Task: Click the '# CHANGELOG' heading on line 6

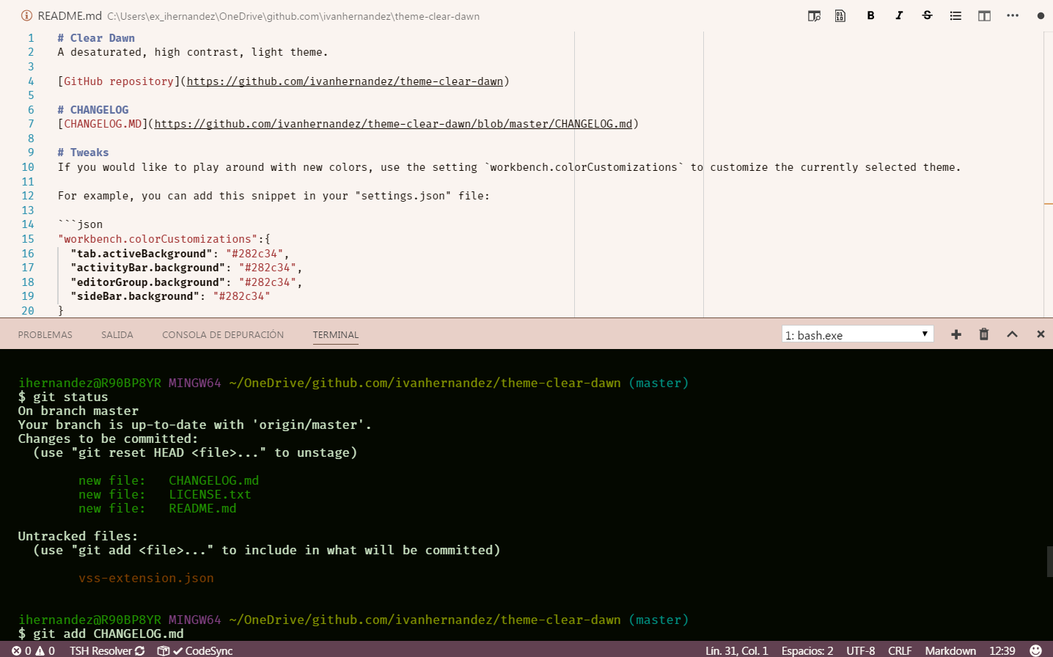Action: (x=93, y=110)
